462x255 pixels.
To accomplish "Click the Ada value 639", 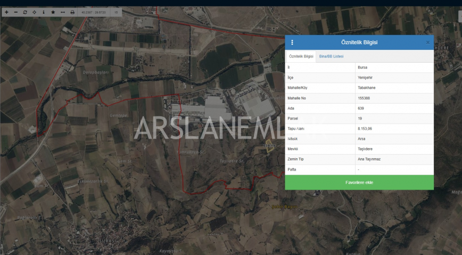I will [x=361, y=108].
